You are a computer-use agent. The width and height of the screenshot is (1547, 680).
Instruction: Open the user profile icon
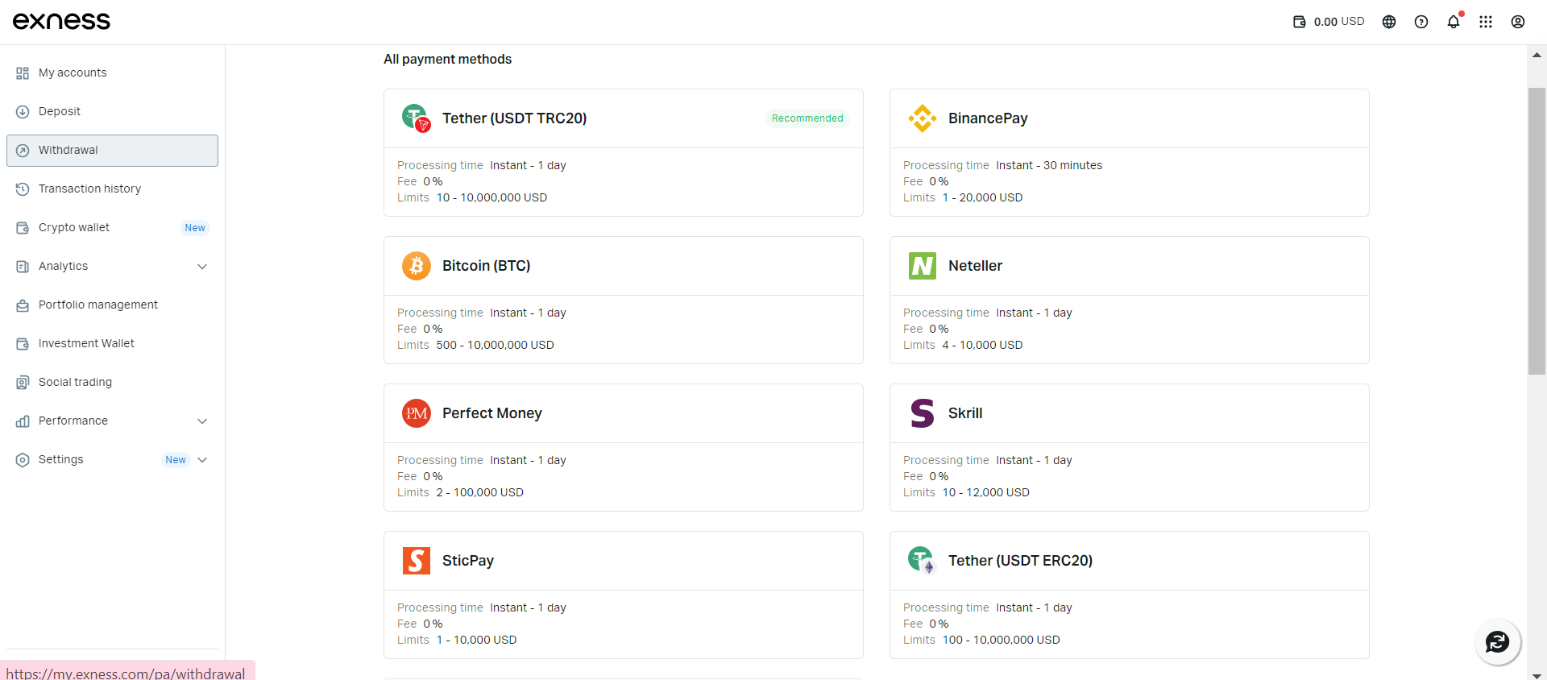[1518, 22]
